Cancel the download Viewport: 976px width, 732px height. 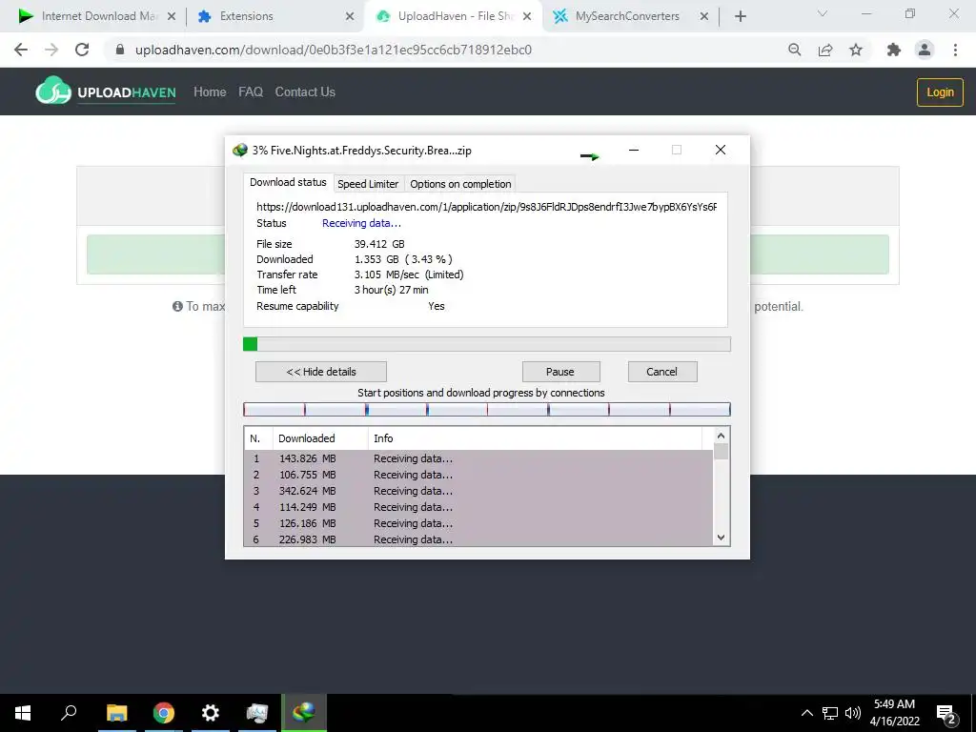coord(661,372)
